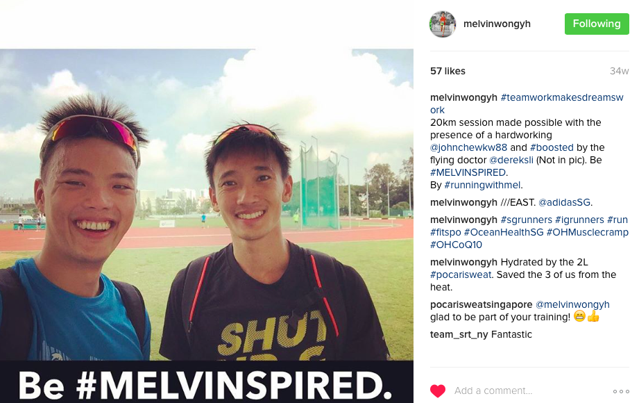Screen dimensions: 639x403
Task: Click the red heart like icon
Action: [438, 390]
